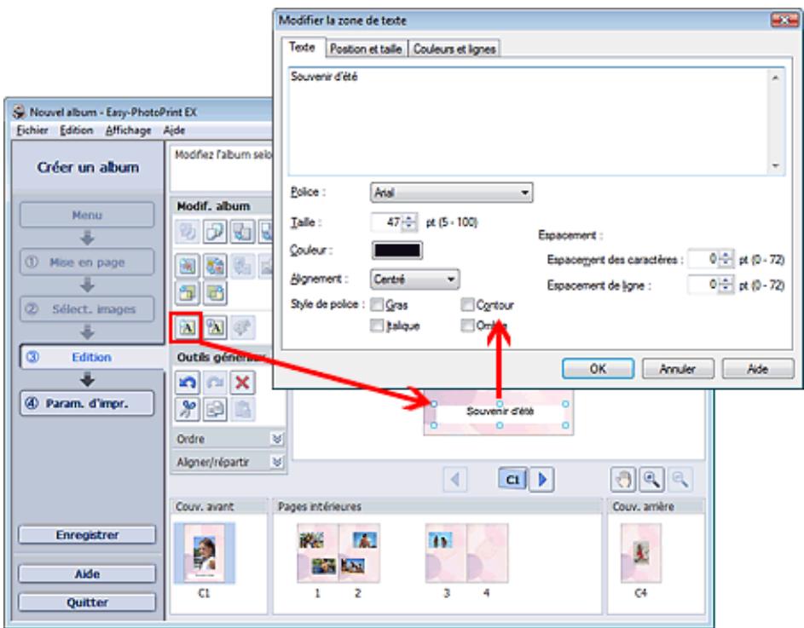This screenshot has width=804, height=628.
Task: Open the Affichage menu
Action: tap(128, 130)
